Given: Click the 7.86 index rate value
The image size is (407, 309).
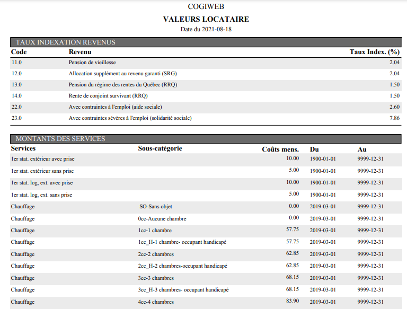Looking at the screenshot, I should (394, 118).
